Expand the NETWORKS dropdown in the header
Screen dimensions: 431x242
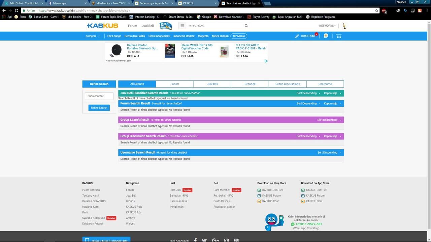pos(328,26)
